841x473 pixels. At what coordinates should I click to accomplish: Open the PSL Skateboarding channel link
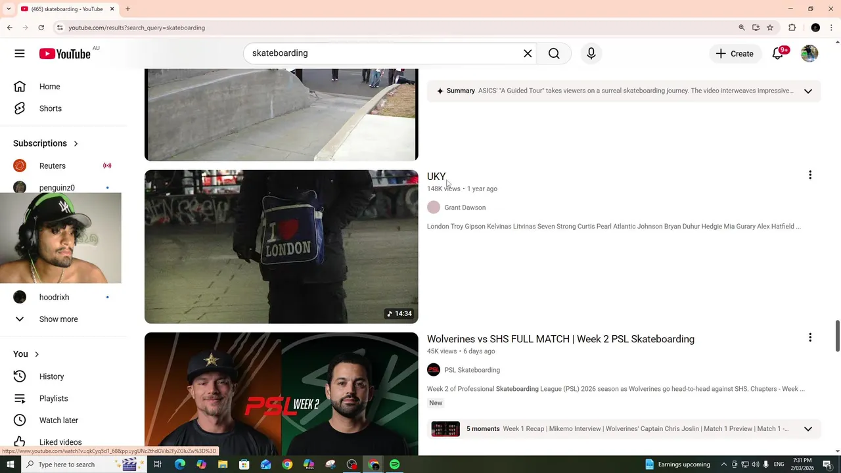pos(472,370)
